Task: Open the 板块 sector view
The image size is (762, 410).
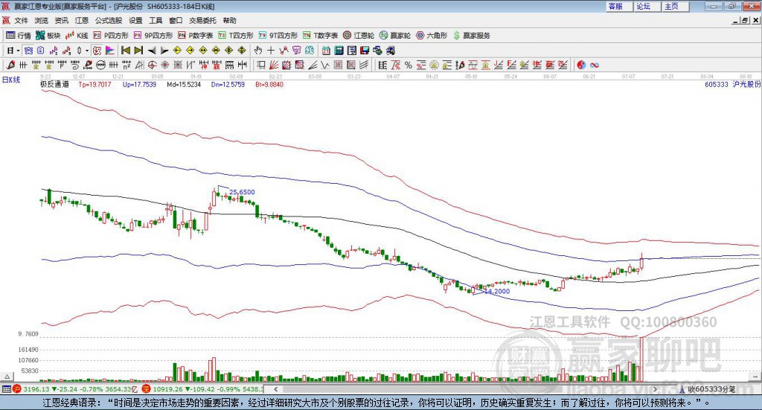Action: pos(48,36)
